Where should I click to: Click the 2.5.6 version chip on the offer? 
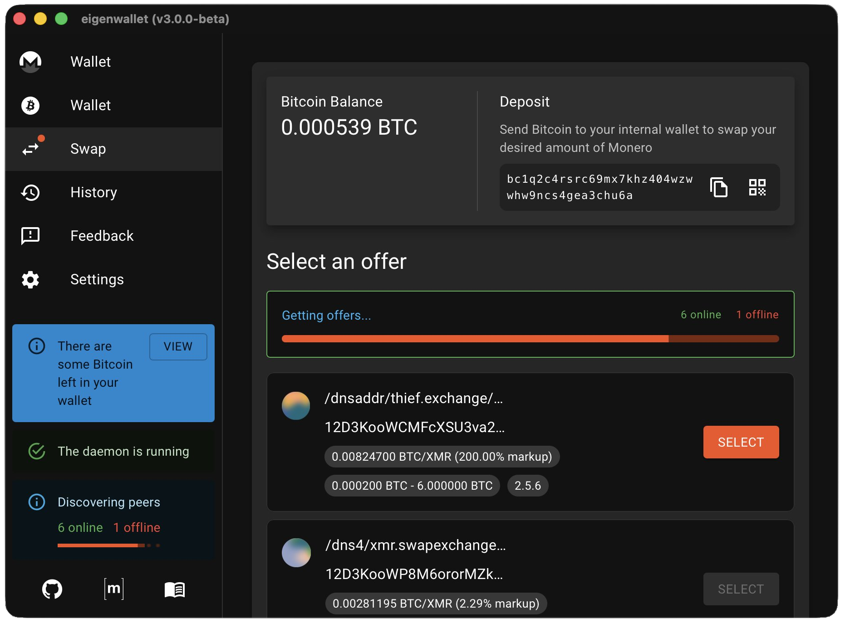click(x=528, y=485)
